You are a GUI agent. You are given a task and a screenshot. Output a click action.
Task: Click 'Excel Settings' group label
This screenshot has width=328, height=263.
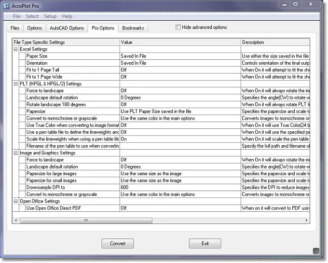pyautogui.click(x=33, y=49)
